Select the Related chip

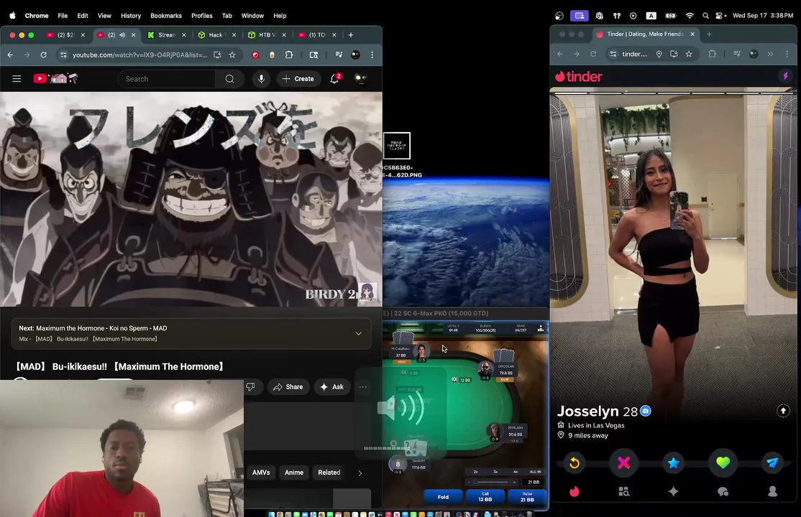click(x=329, y=472)
